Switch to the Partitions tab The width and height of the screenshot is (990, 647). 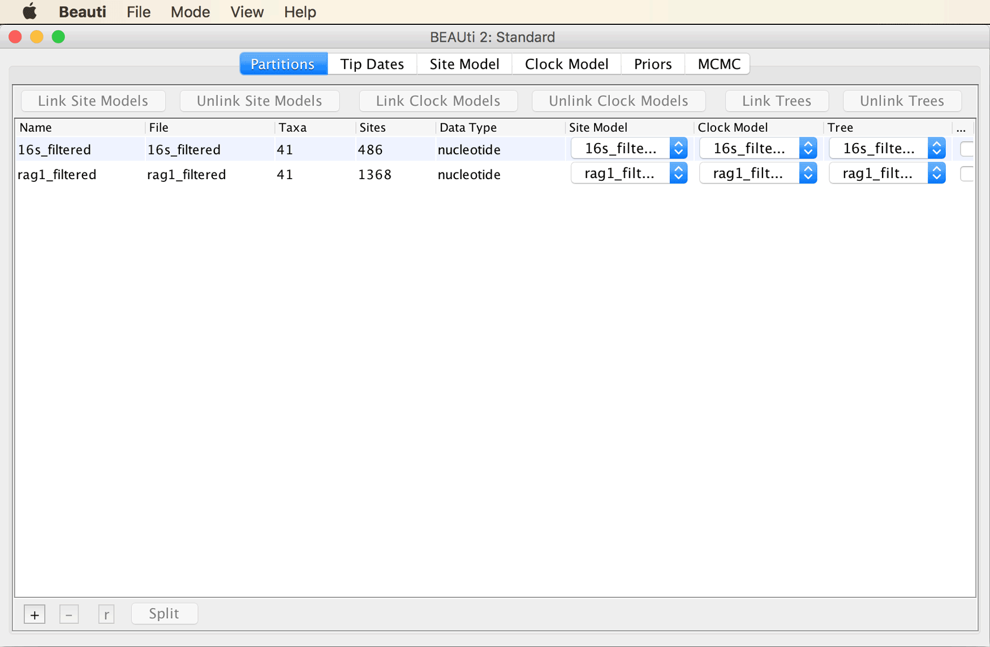point(283,64)
